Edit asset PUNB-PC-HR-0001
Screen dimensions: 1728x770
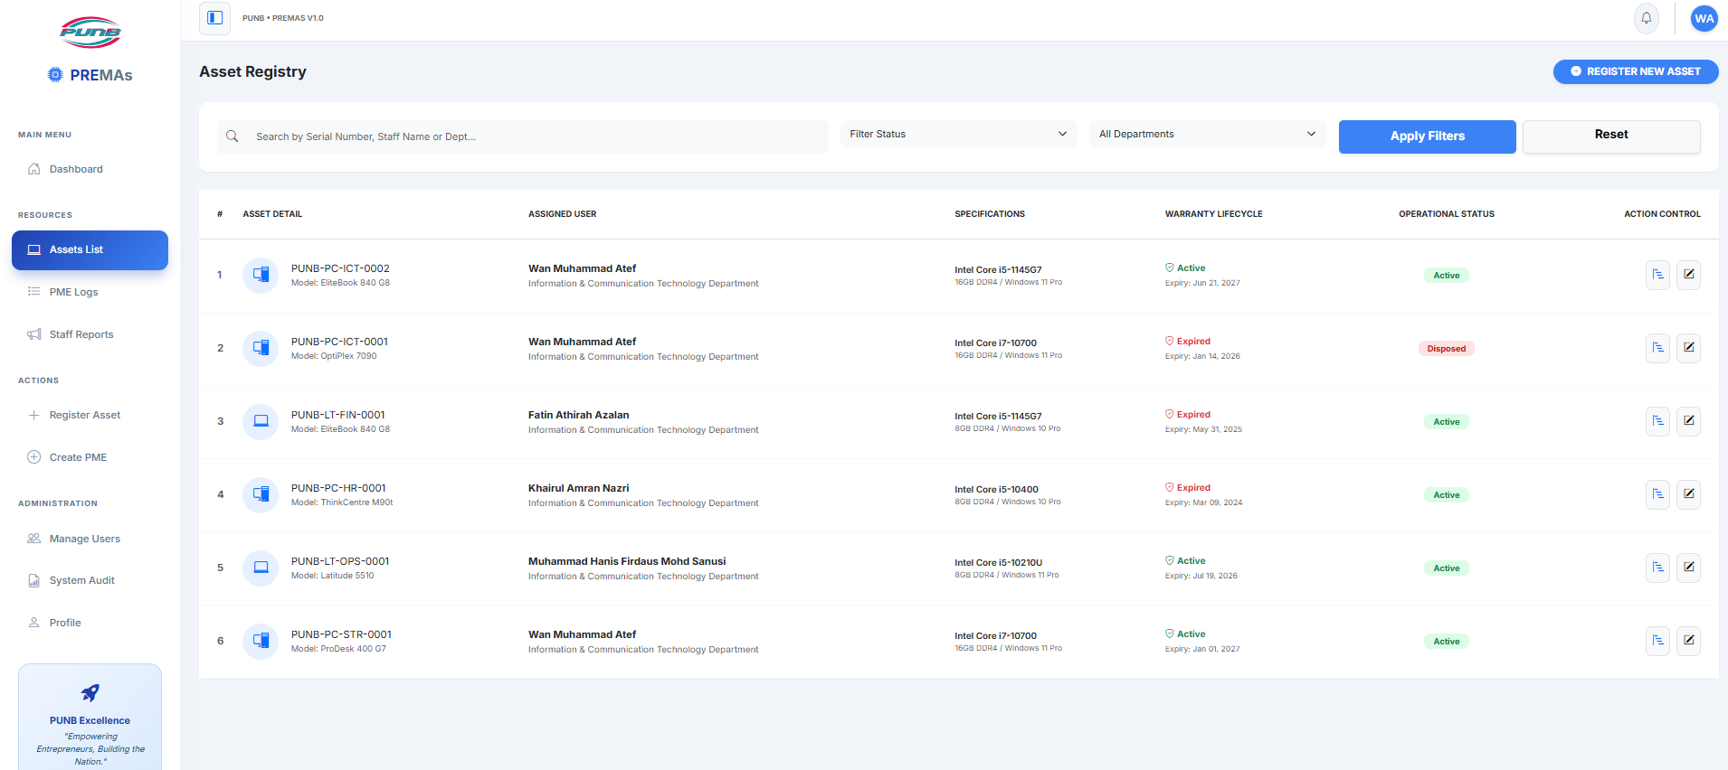tap(1688, 494)
